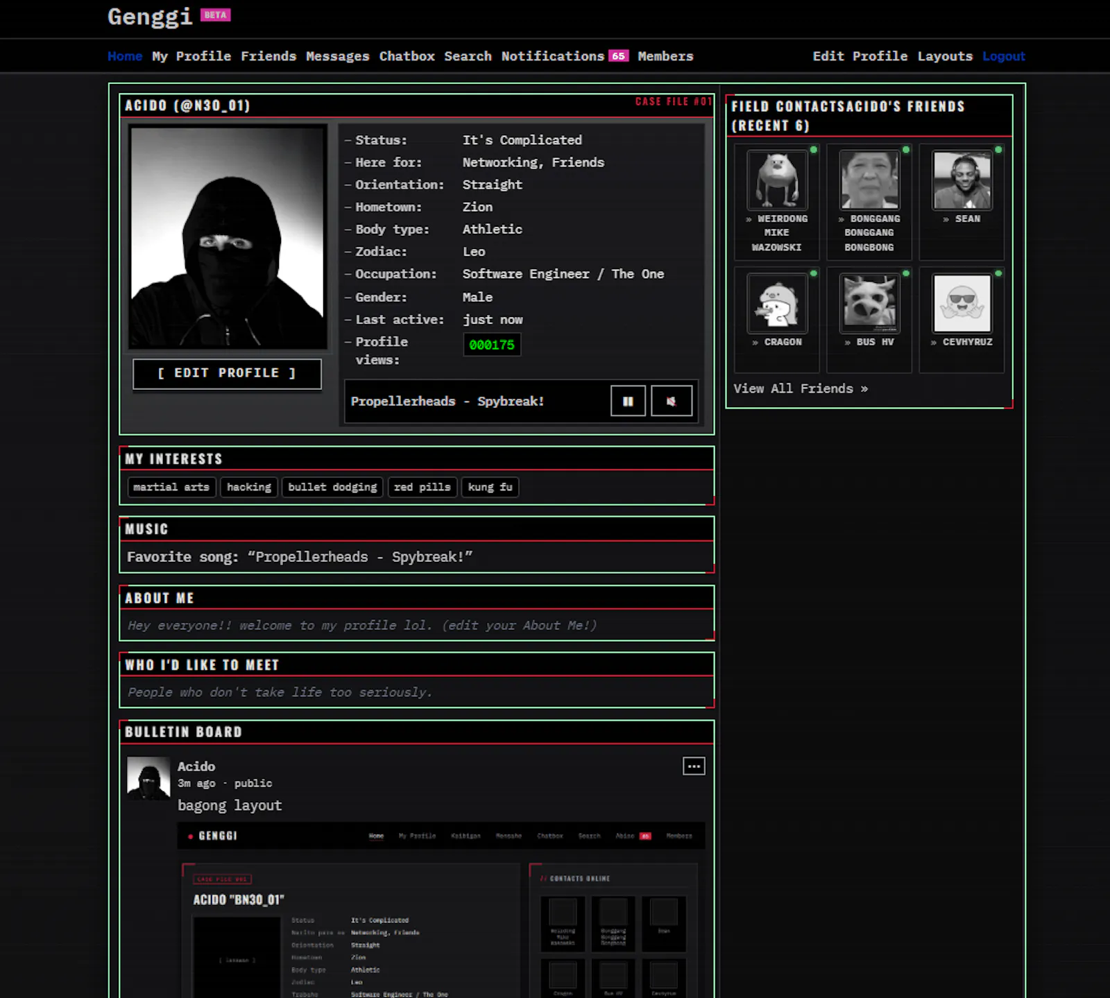Open My Profile page
This screenshot has height=998, width=1110.
pos(191,56)
